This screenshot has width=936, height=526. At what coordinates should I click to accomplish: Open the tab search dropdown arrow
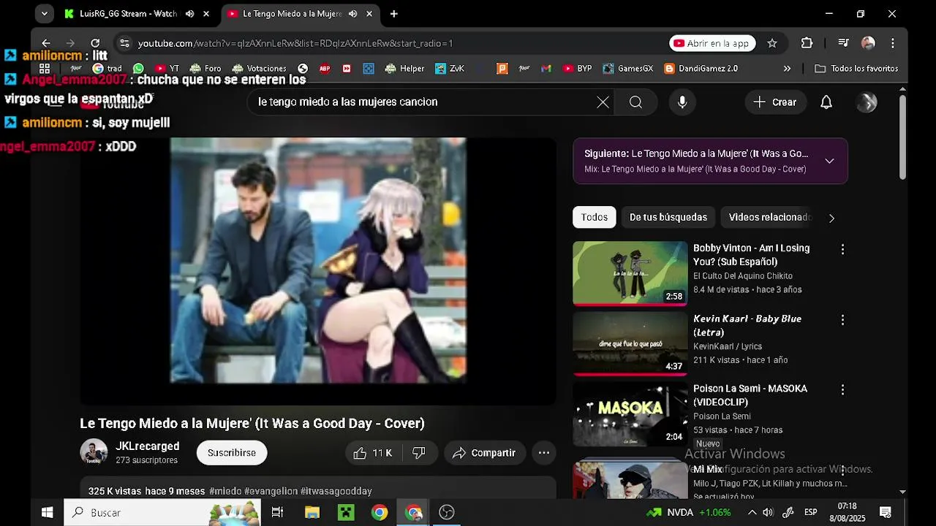tap(44, 14)
